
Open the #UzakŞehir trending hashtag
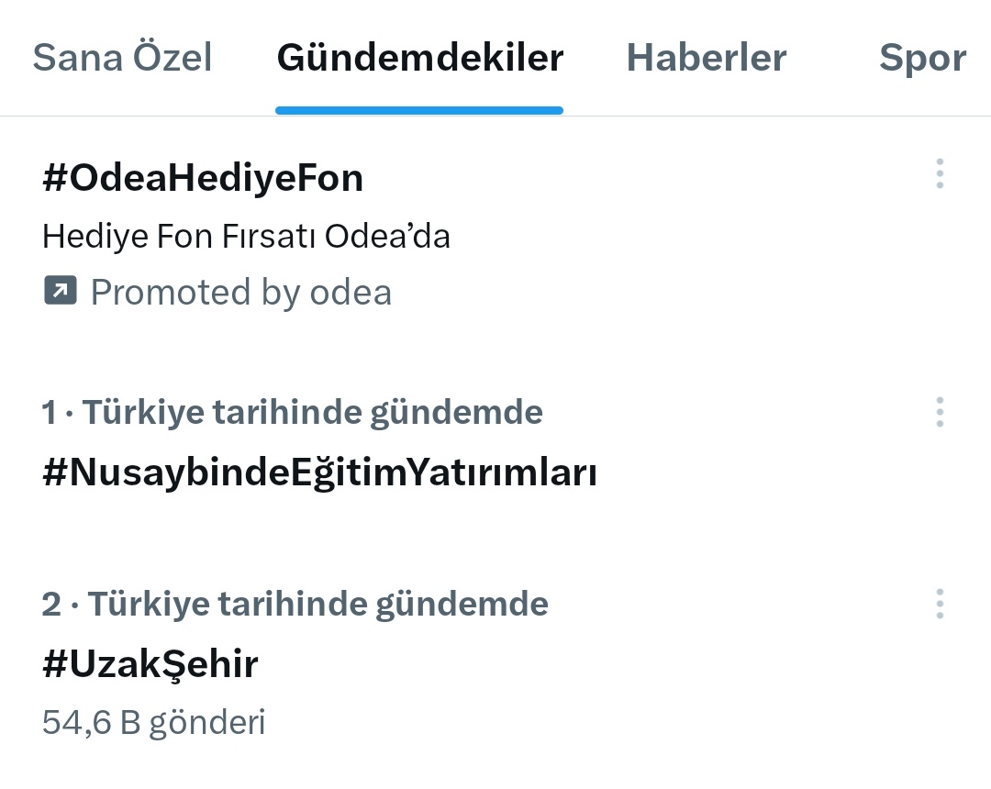click(x=150, y=664)
